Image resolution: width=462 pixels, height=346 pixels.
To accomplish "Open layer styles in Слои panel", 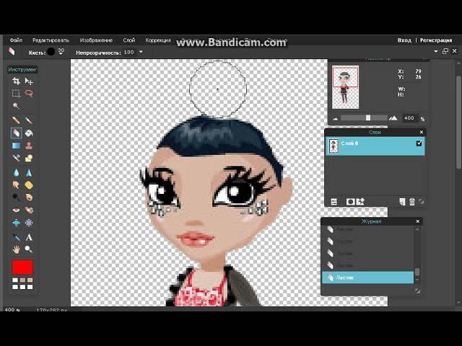I will [360, 202].
